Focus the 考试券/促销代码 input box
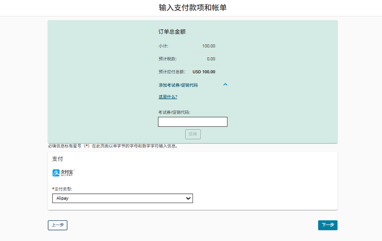The height and width of the screenshot is (241, 382). click(193, 122)
